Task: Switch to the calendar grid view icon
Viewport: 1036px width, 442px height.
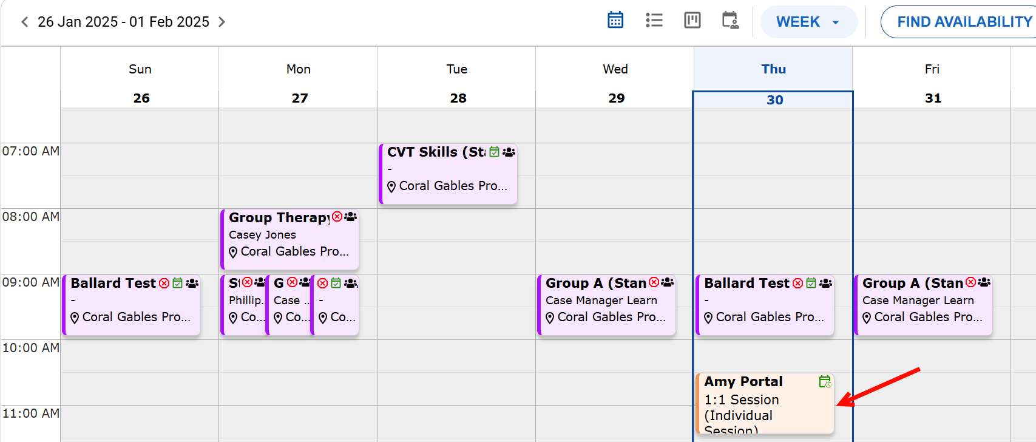Action: pyautogui.click(x=615, y=20)
